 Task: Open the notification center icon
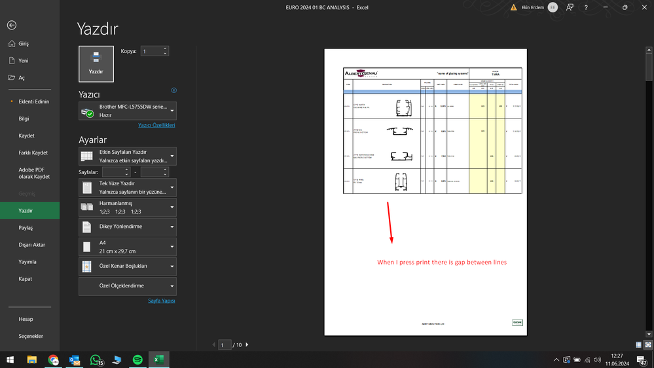click(x=642, y=360)
